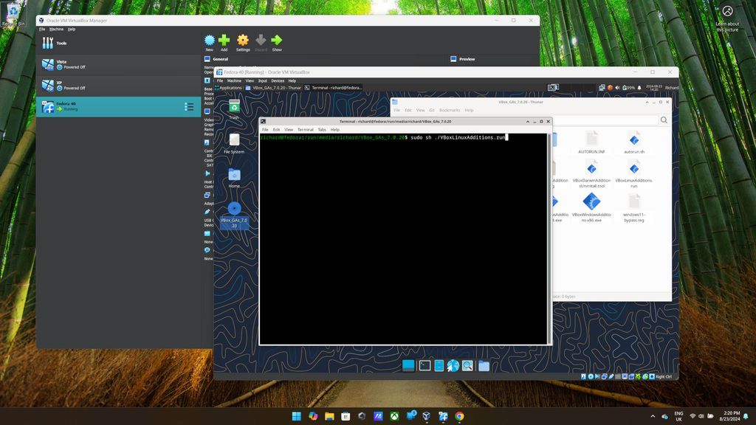Select VBoxDarwinAdditionsUninstall.tool file in Thunar

pos(591,174)
